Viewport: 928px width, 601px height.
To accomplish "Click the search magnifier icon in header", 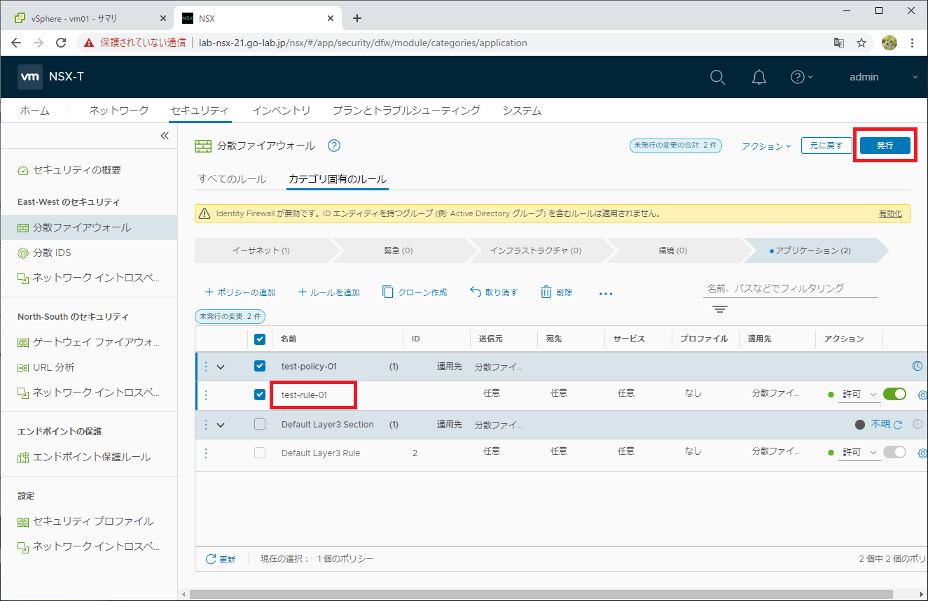I will pyautogui.click(x=717, y=77).
